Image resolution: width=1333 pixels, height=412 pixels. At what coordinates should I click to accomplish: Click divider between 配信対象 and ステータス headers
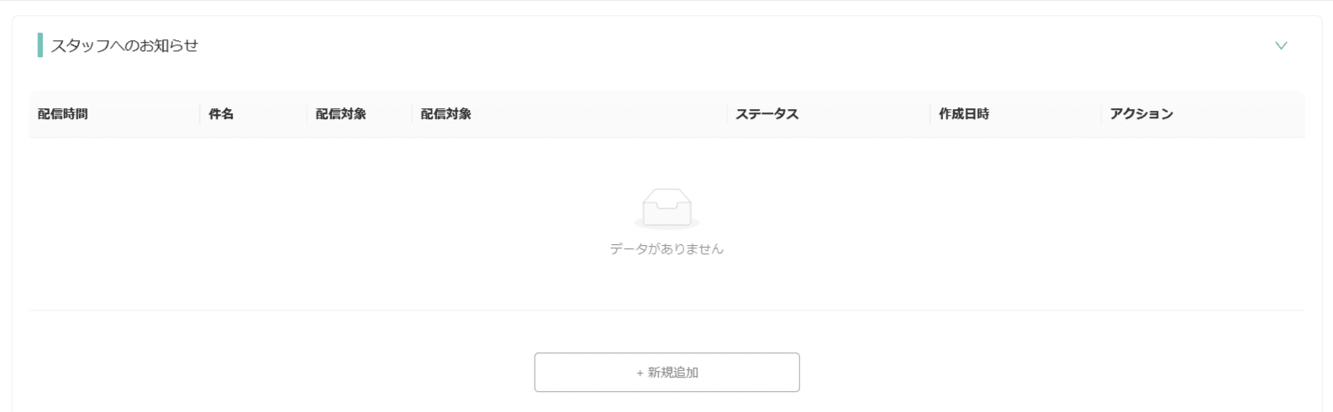[727, 114]
